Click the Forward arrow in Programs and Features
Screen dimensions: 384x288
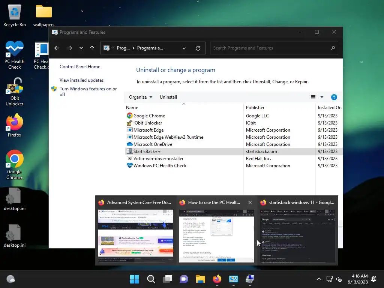coord(69,48)
